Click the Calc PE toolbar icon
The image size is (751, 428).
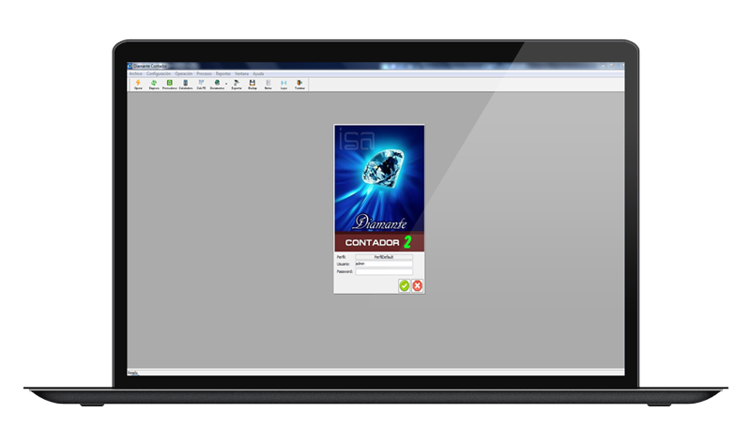(201, 84)
